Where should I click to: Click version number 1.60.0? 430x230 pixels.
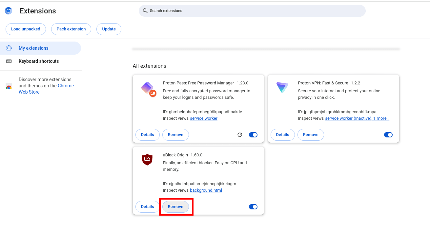[x=196, y=155]
